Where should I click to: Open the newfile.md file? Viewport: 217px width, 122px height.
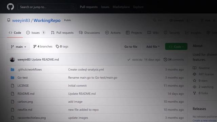25,110
